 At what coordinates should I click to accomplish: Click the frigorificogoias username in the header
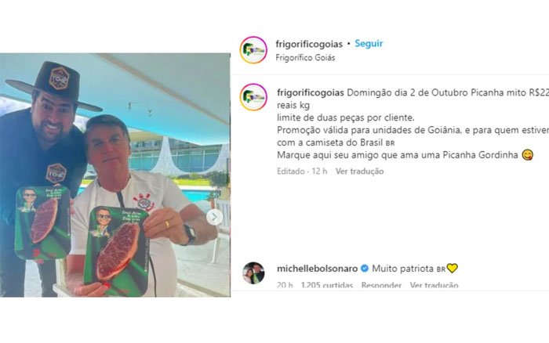point(309,44)
